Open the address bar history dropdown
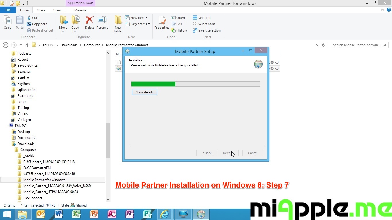 (317, 45)
